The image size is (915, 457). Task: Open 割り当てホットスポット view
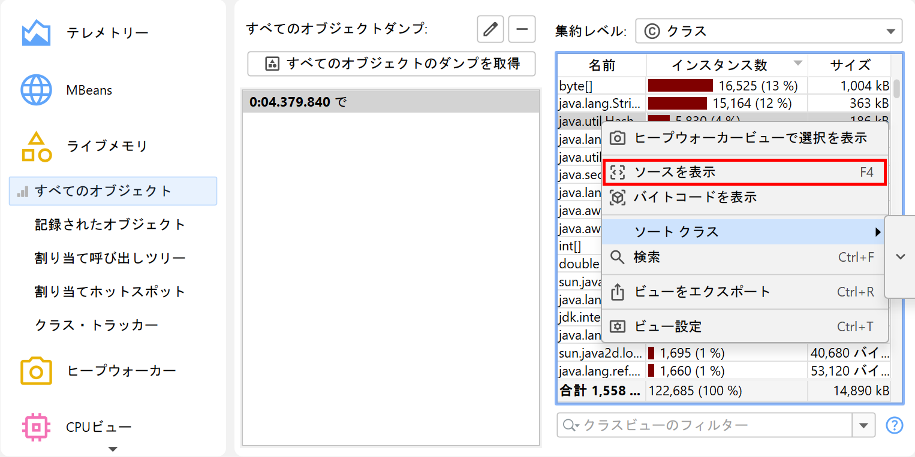[x=110, y=292]
